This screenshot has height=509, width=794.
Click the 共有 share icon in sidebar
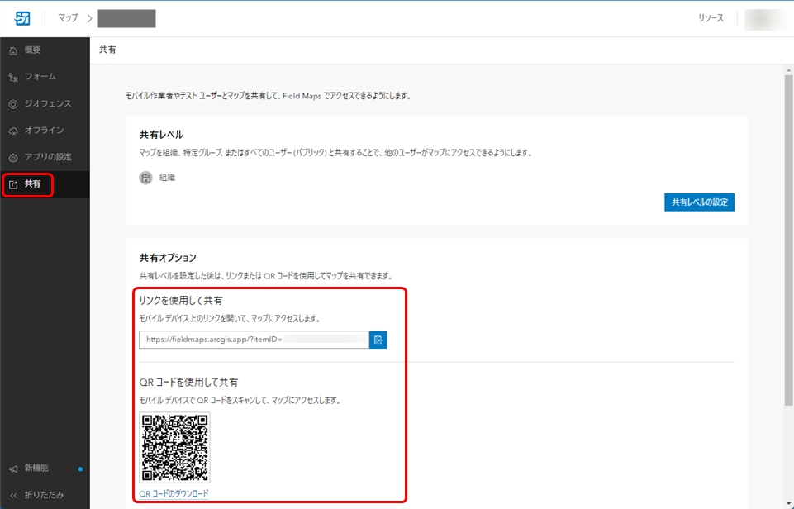pos(13,185)
